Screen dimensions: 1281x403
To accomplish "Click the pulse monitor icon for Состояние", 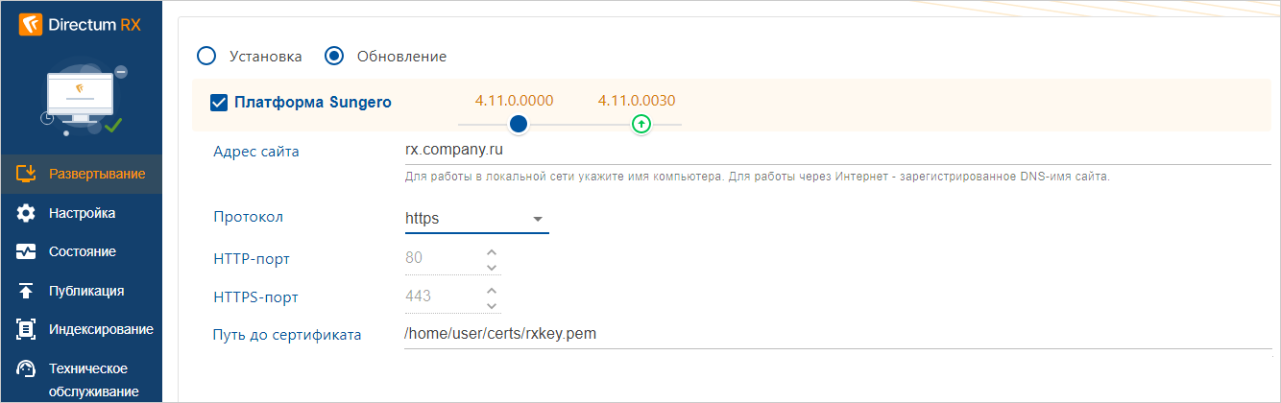I will [x=27, y=251].
